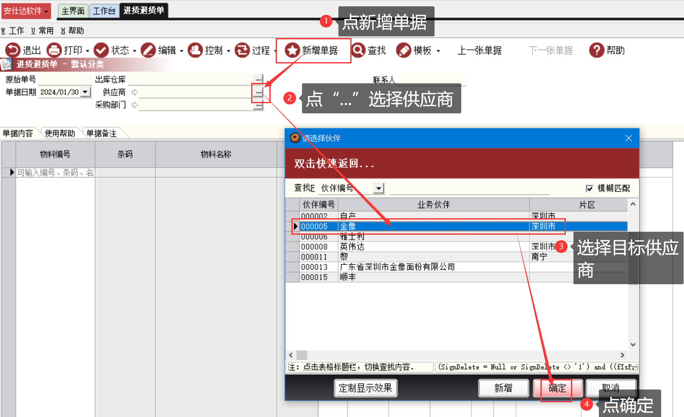Toggle the 模糊匹配 checkbox
Viewport: 684px width, 417px height.
[589, 189]
